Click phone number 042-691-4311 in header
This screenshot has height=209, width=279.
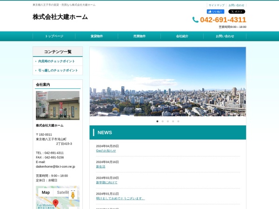coord(223,20)
